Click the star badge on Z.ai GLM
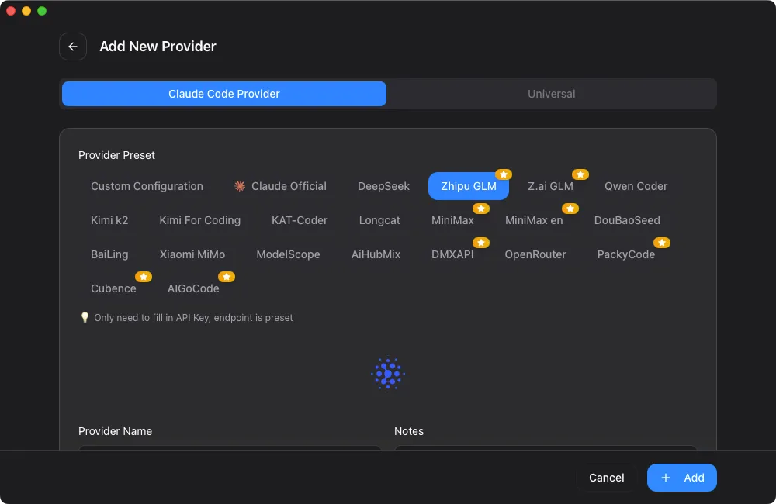The width and height of the screenshot is (776, 504). coord(580,174)
